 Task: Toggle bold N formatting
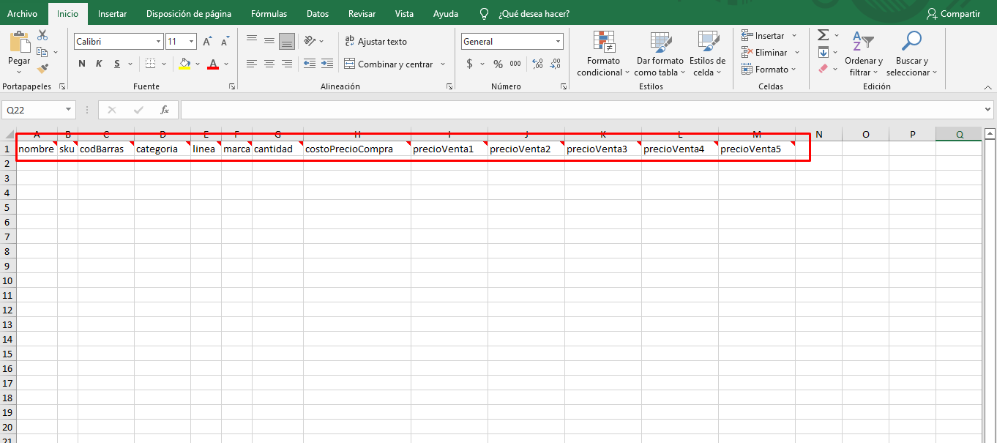click(82, 64)
